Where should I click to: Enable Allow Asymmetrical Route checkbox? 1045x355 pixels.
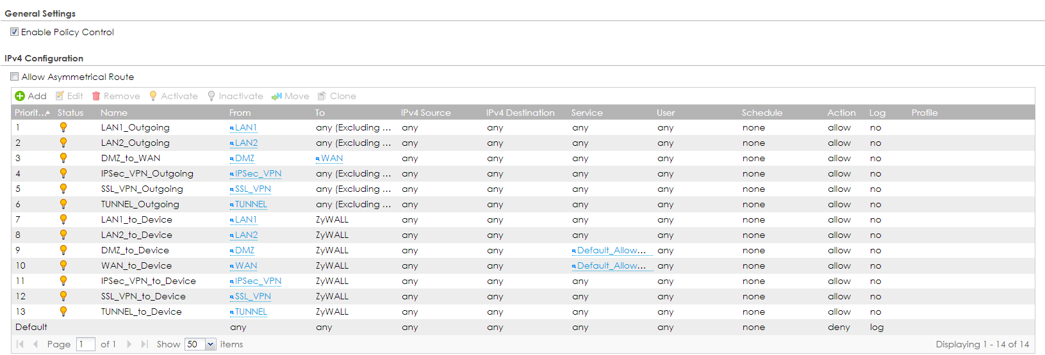point(14,77)
